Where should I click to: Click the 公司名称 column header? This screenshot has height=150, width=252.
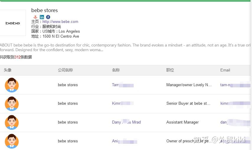coord(65,70)
